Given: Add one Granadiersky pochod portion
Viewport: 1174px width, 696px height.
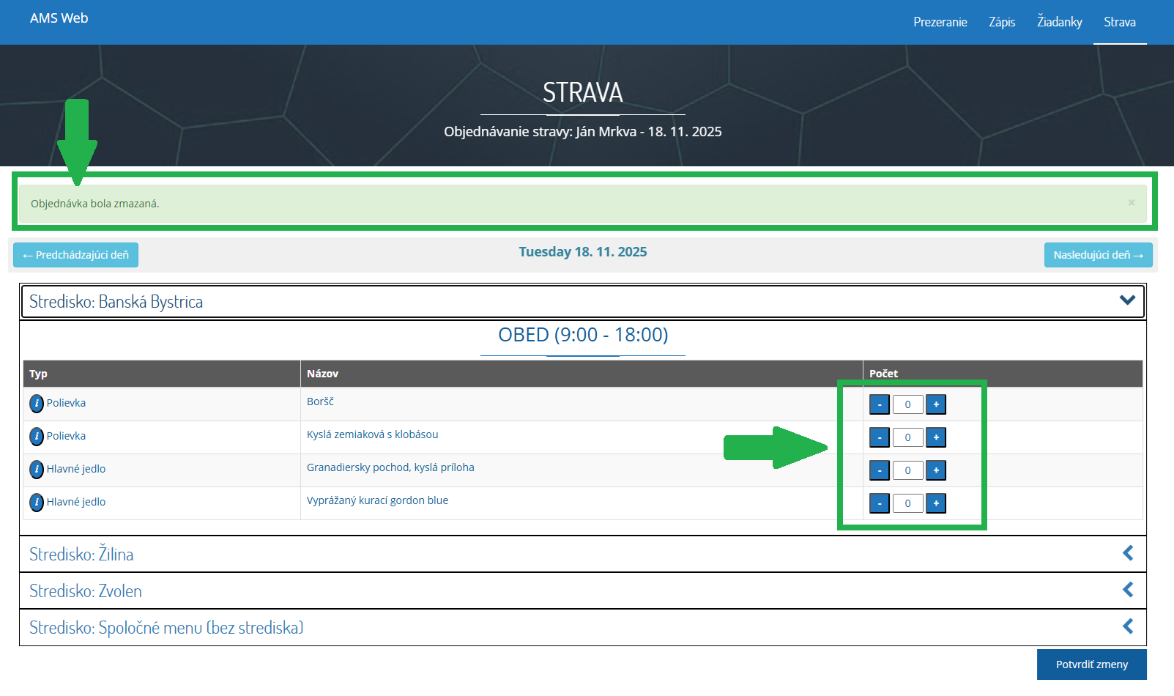Looking at the screenshot, I should (935, 470).
